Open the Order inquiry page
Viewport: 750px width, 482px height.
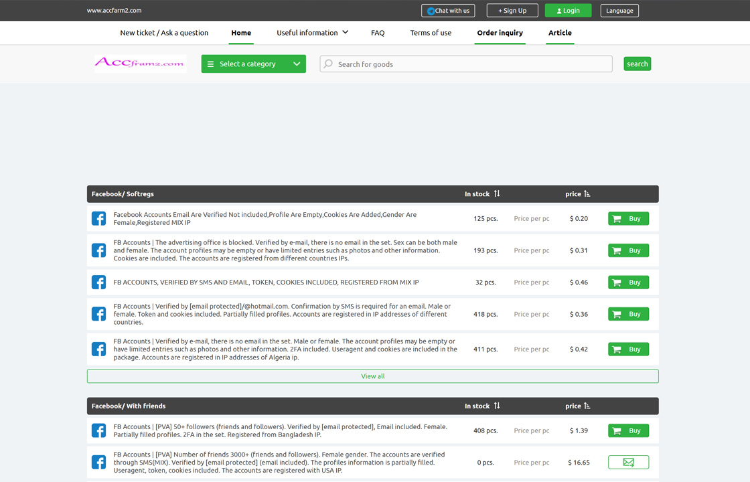tap(500, 33)
